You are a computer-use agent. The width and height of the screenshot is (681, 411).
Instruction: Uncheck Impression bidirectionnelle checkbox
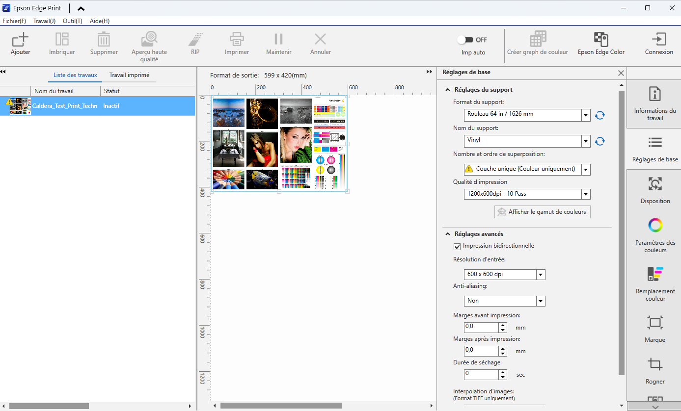pos(457,246)
